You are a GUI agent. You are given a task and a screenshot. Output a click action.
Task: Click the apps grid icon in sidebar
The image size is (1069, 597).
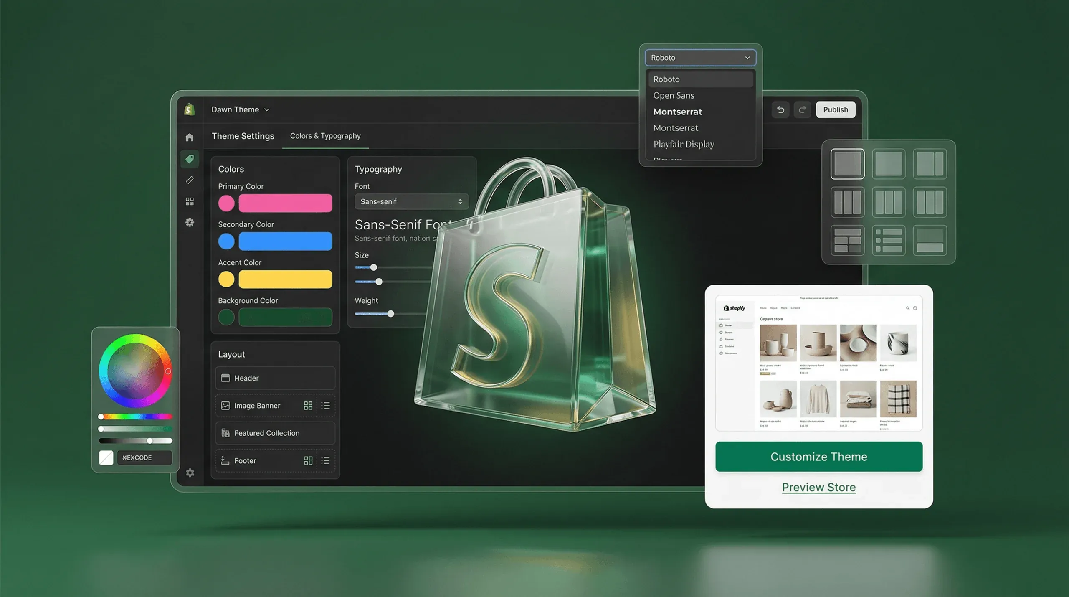pyautogui.click(x=190, y=201)
